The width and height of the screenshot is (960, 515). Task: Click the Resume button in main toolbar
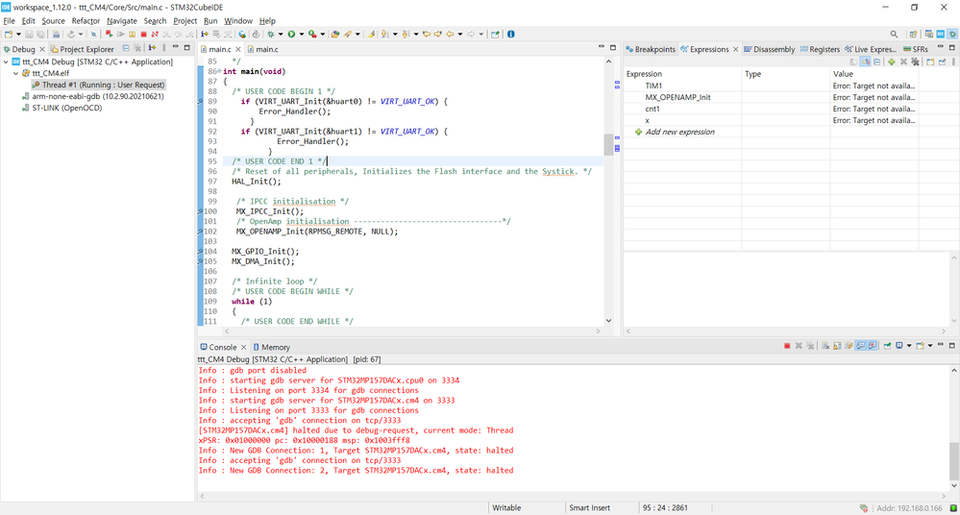tap(121, 34)
